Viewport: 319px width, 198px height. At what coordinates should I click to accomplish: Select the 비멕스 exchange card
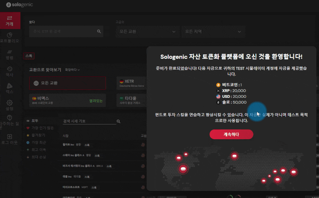67,101
